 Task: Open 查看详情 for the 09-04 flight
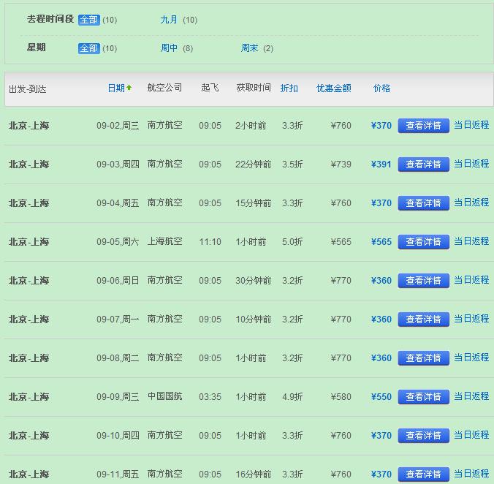point(423,203)
